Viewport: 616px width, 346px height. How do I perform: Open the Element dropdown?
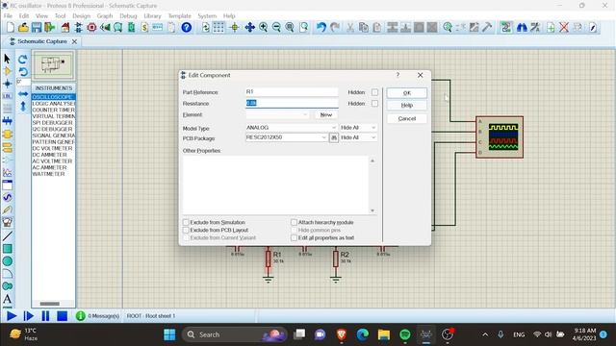[x=277, y=115]
